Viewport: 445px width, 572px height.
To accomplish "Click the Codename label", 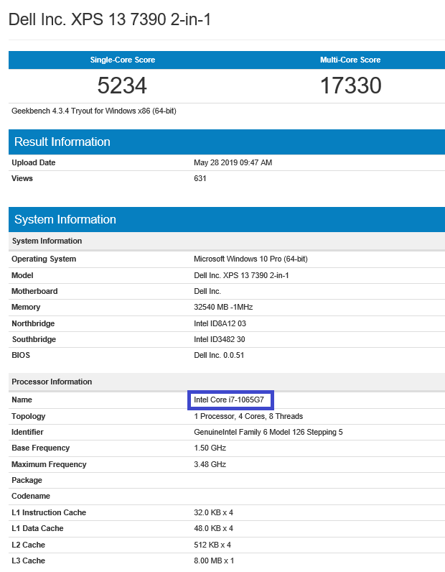I will click(31, 496).
